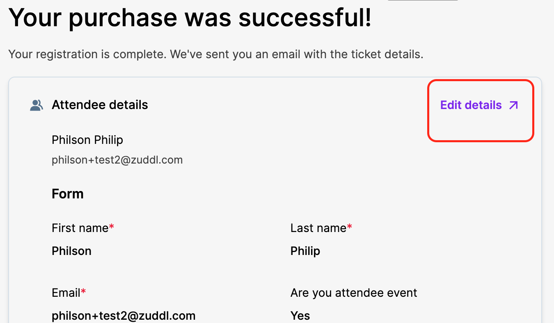
Task: Select the Yes answer value
Action: pos(300,316)
